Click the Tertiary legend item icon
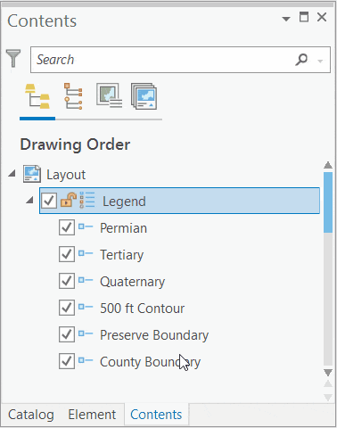Image resolution: width=337 pixels, height=428 pixels. pos(86,254)
